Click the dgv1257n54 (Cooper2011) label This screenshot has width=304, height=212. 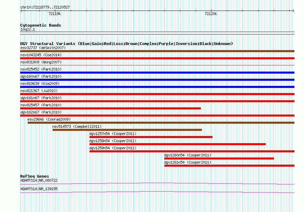[x=113, y=134]
